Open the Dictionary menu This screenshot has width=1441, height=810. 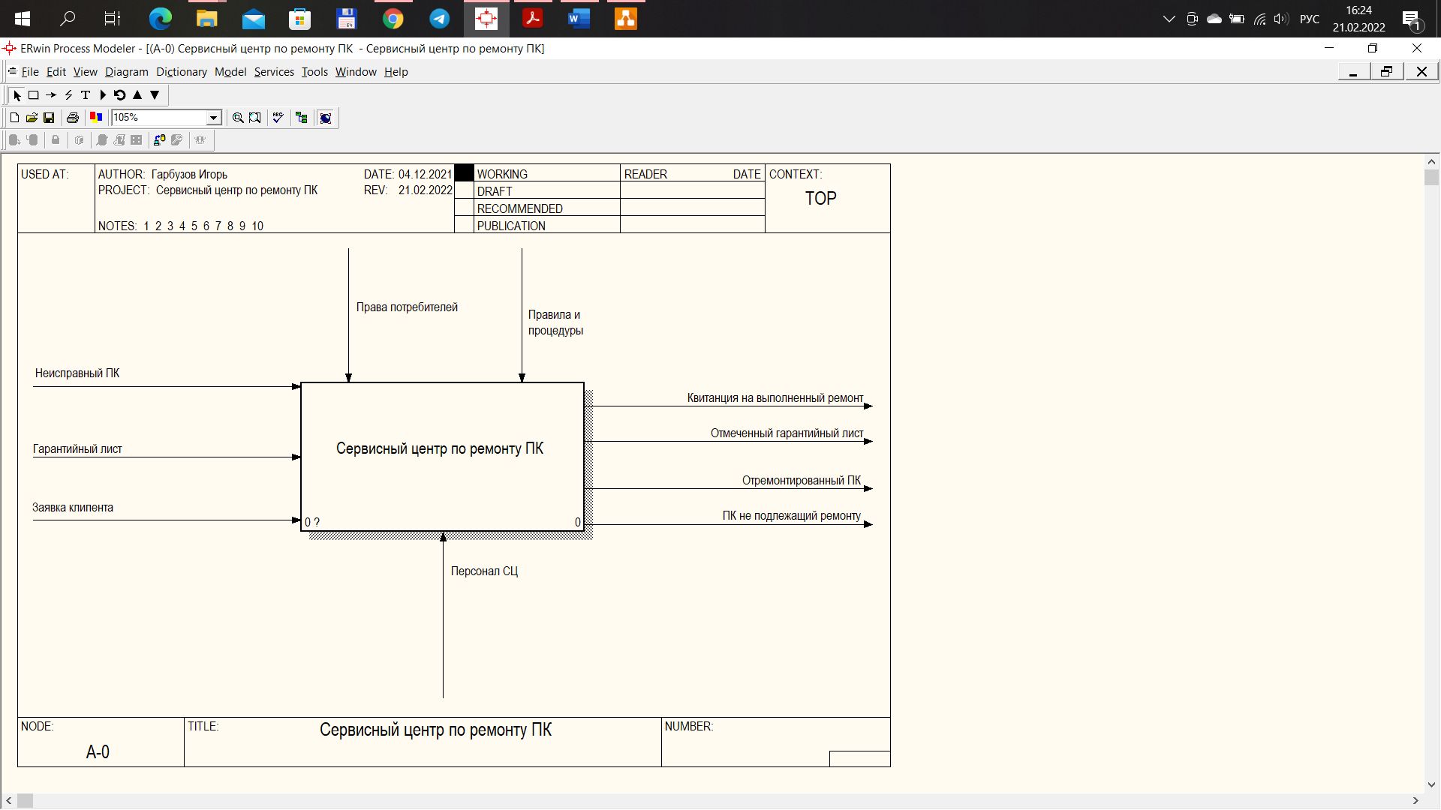(x=182, y=72)
